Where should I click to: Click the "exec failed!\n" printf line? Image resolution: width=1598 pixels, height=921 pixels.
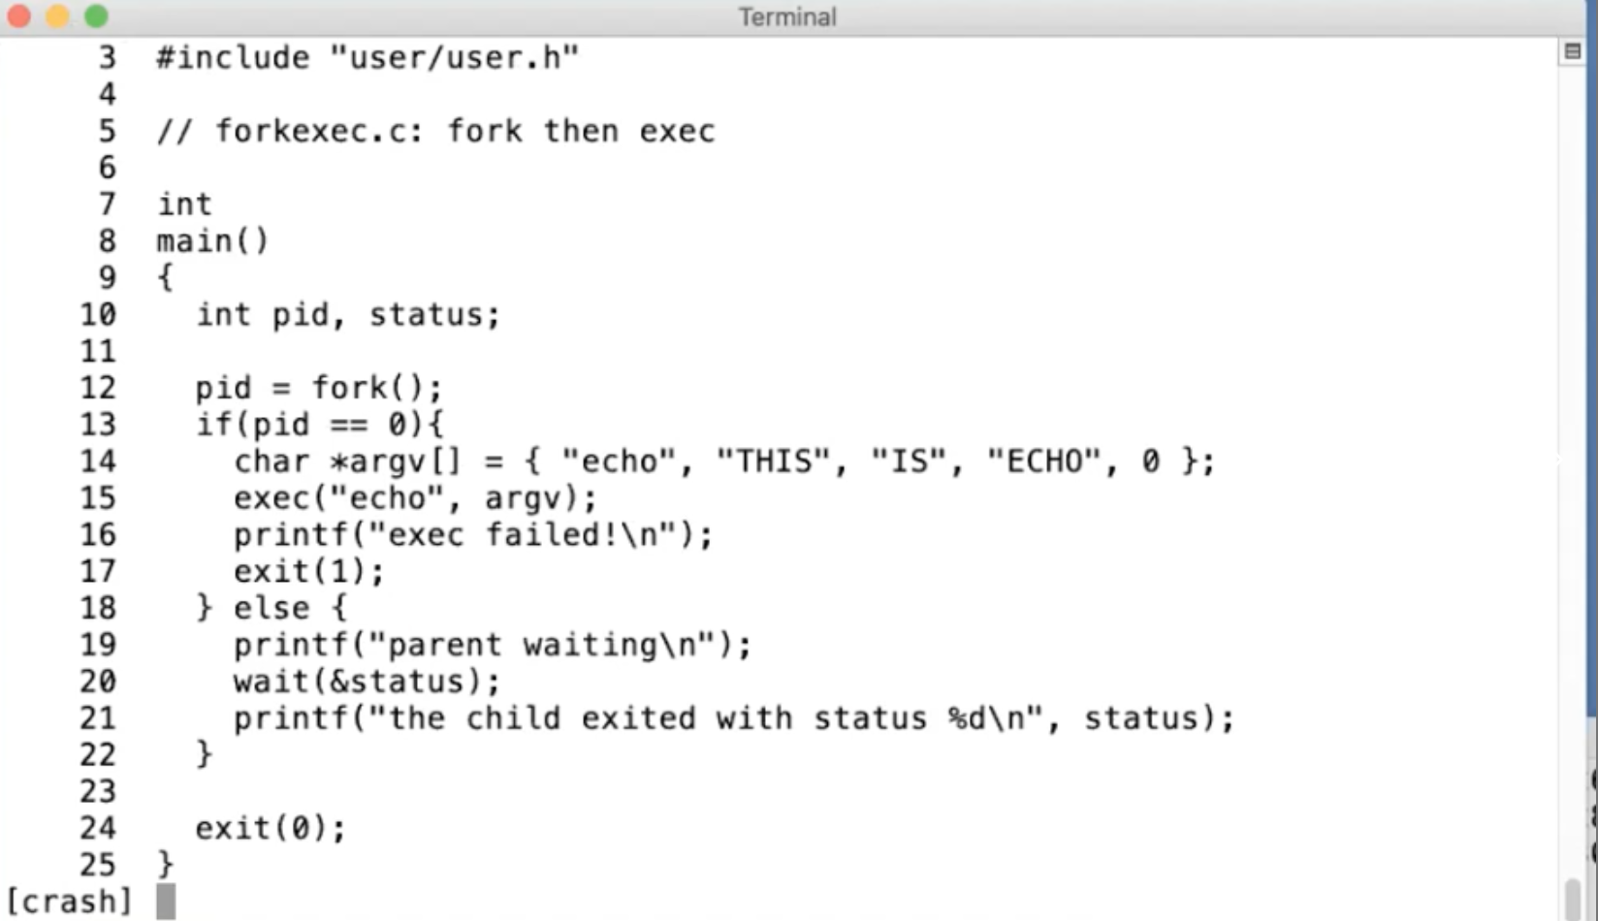pos(473,535)
